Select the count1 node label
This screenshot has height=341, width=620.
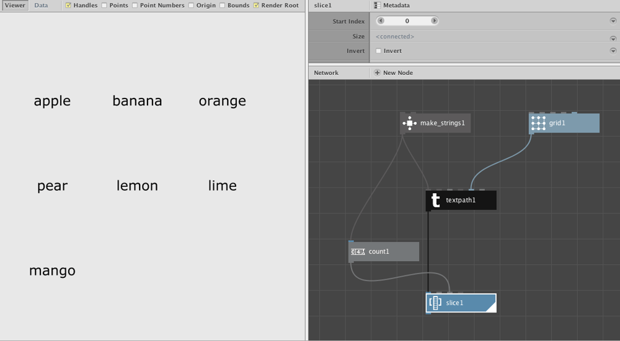tap(379, 251)
